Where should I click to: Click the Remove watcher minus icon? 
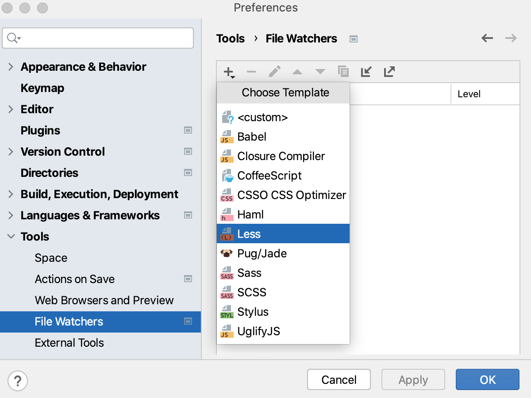(251, 71)
